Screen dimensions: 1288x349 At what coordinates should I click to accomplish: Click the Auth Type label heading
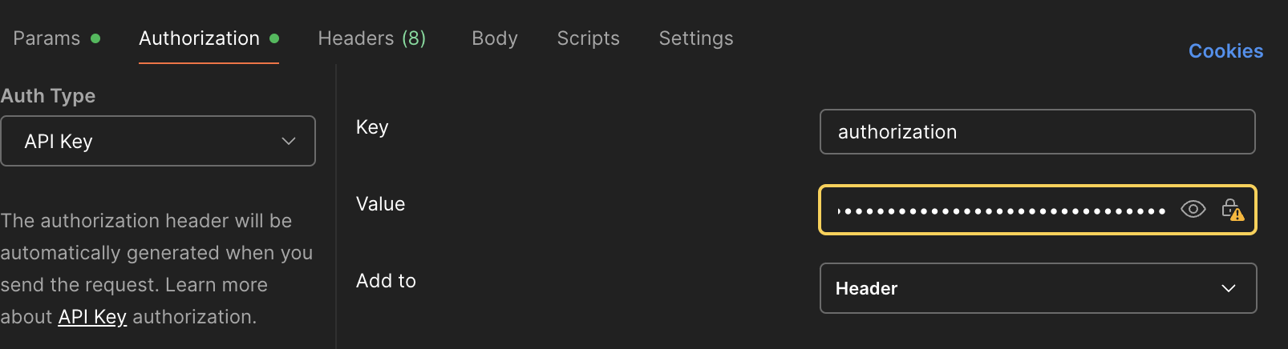[x=48, y=96]
